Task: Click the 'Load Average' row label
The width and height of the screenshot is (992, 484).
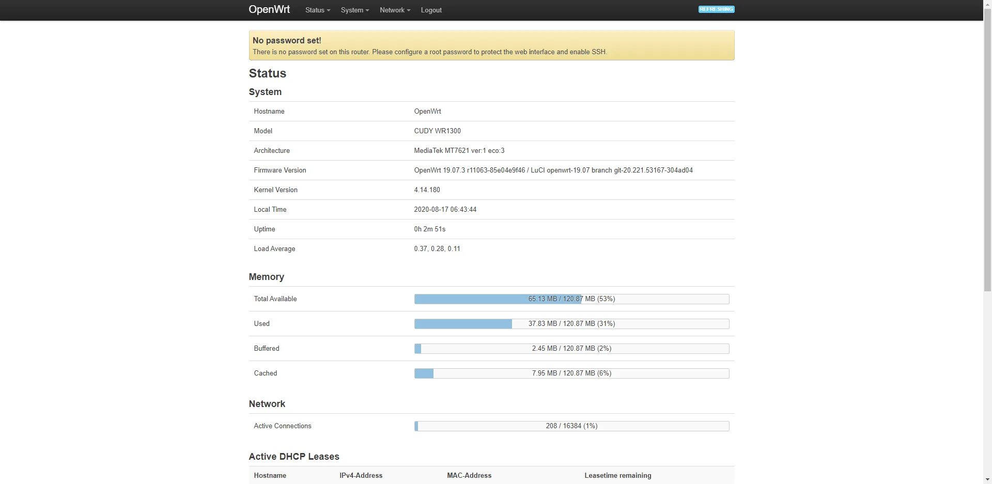Action: pyautogui.click(x=274, y=249)
